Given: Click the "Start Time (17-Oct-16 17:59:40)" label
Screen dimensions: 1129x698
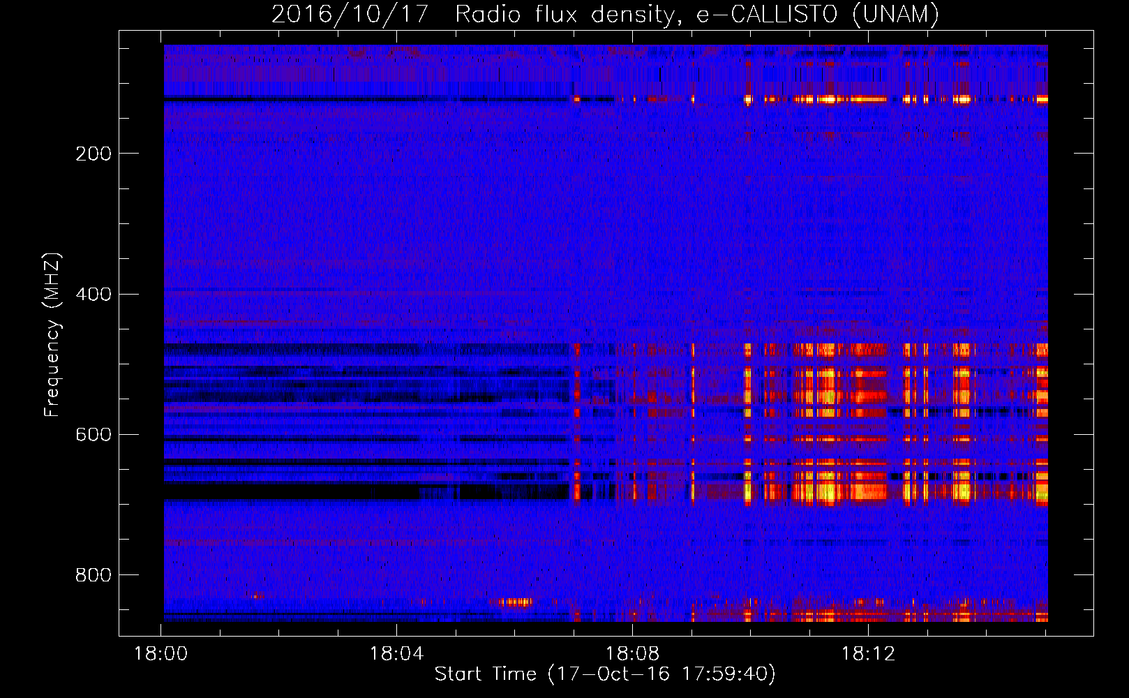Looking at the screenshot, I should pos(605,674).
